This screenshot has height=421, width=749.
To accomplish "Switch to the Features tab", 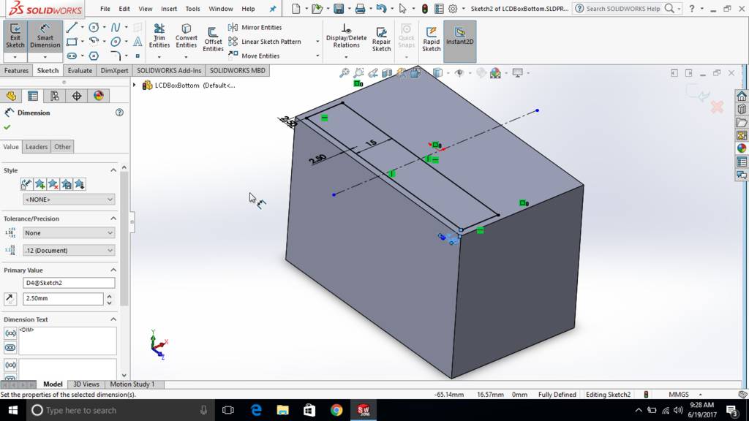I will click(16, 71).
